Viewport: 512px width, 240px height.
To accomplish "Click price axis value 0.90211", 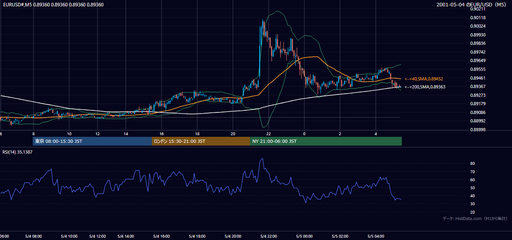I will (x=478, y=9).
